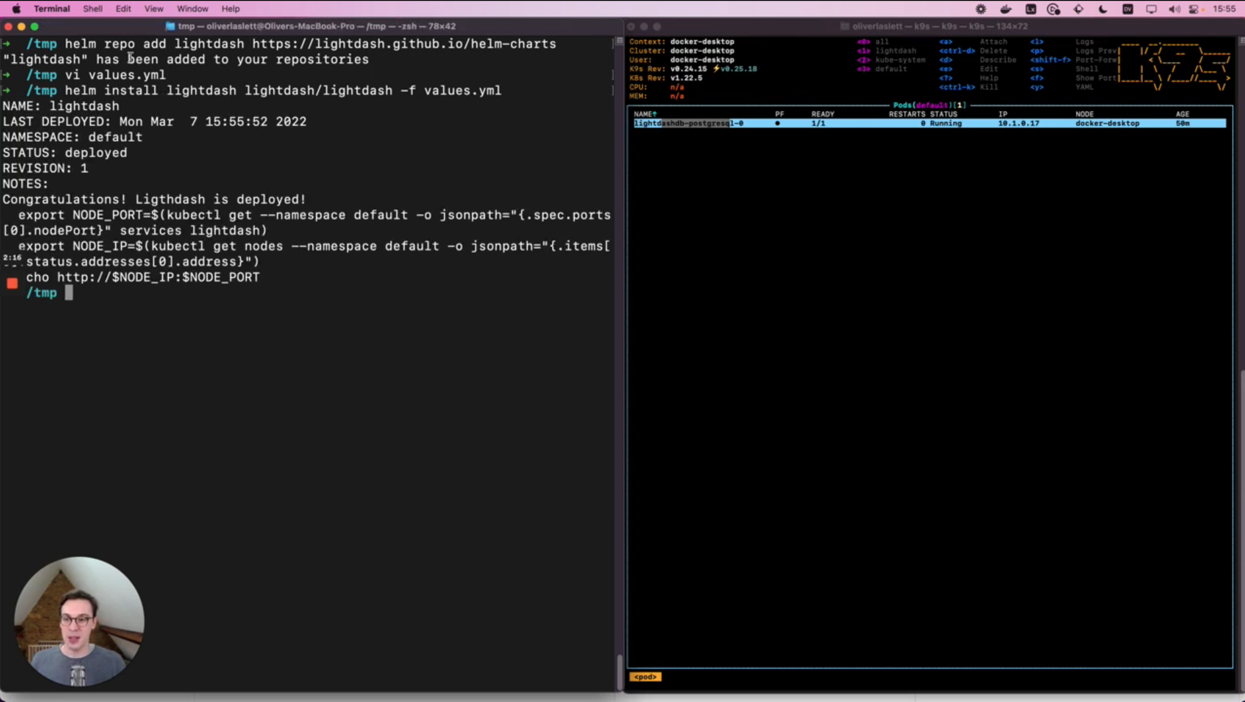
Task: Open the volume speaker icon
Action: coord(1174,9)
